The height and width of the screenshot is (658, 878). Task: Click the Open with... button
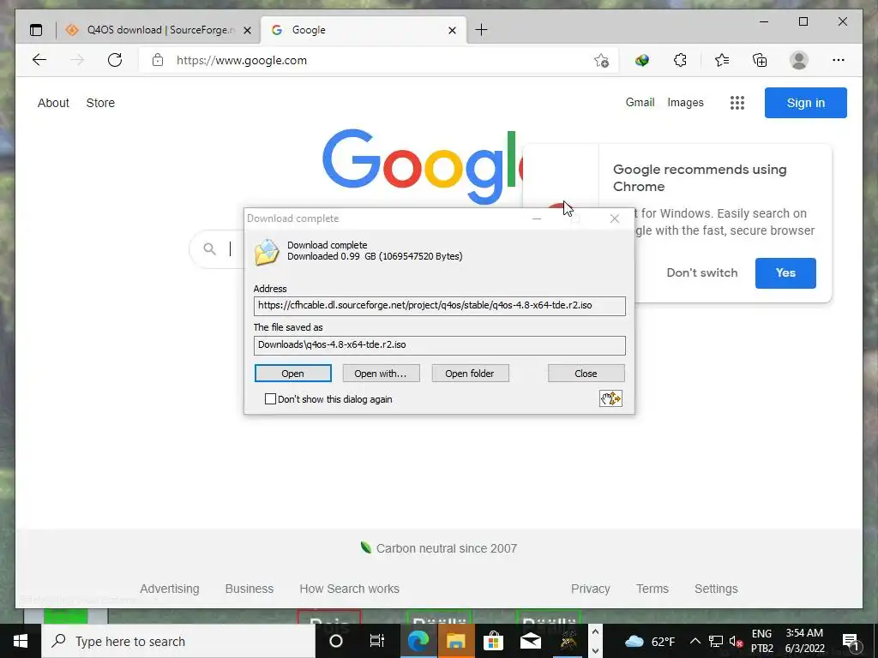pos(381,374)
